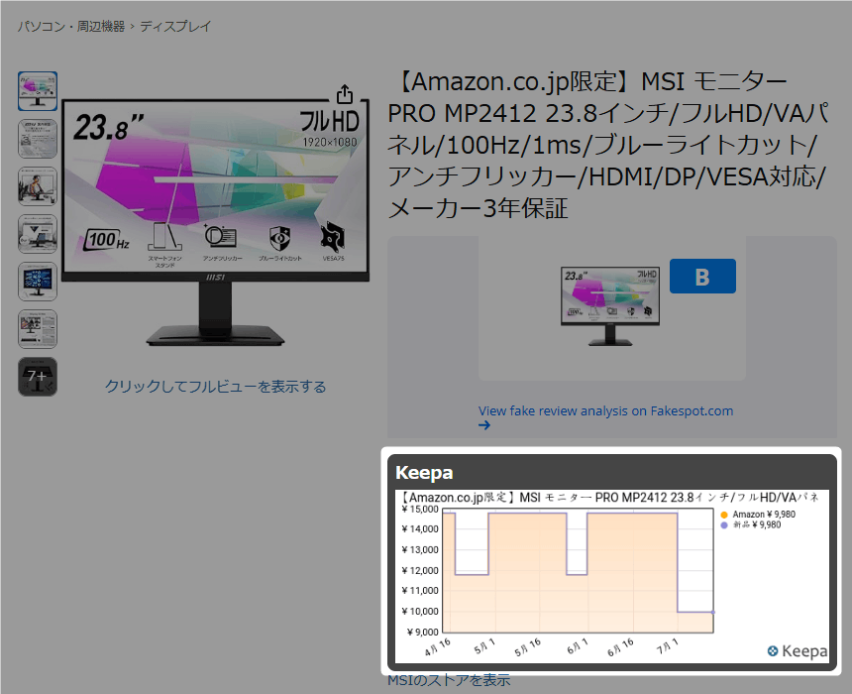852x694 pixels.
Task: Click the 4月 16 date label
Action: click(438, 647)
